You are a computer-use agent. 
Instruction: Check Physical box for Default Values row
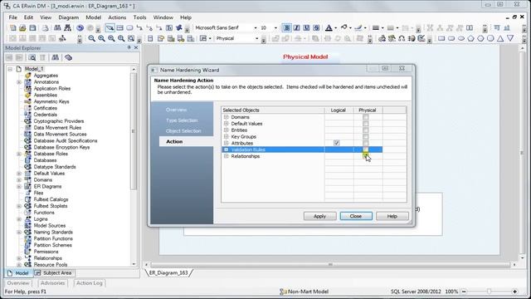point(365,124)
